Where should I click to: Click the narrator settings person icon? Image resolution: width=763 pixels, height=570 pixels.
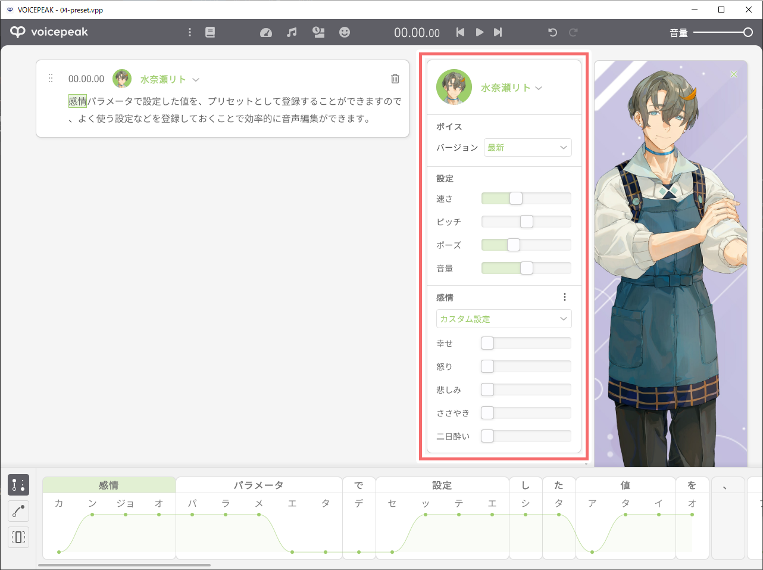(x=318, y=32)
